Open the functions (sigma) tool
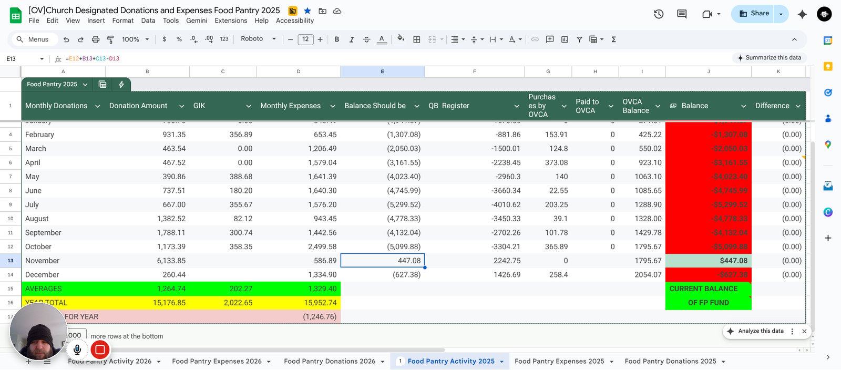Image resolution: width=841 pixels, height=370 pixels. click(613, 39)
